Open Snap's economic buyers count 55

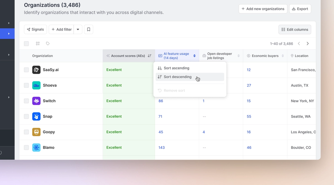(249, 116)
